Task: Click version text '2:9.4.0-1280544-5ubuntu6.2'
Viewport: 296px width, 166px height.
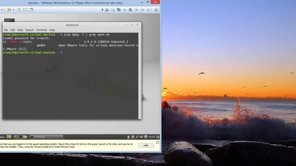Action: 106,42
